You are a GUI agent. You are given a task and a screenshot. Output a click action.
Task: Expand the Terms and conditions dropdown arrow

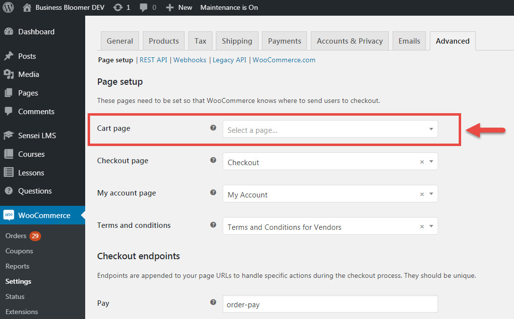tap(431, 226)
